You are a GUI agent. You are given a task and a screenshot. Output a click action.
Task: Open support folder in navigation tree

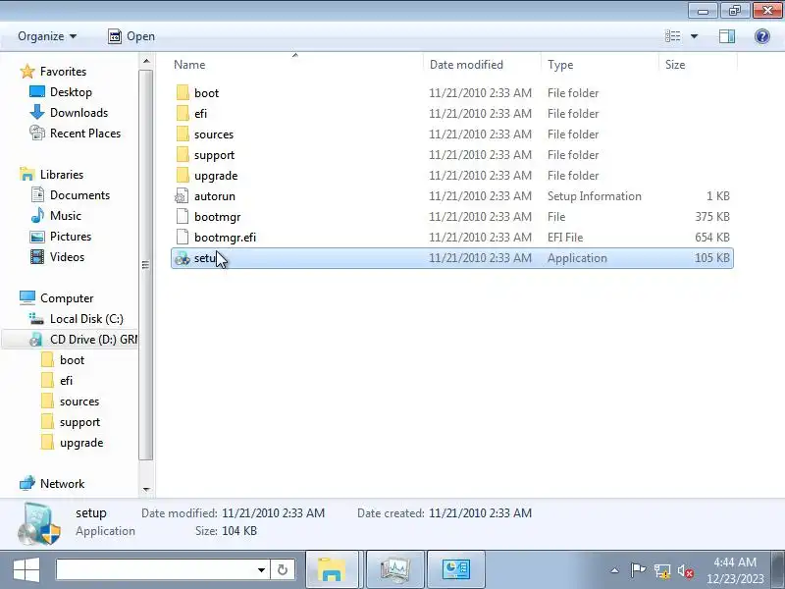(71, 422)
